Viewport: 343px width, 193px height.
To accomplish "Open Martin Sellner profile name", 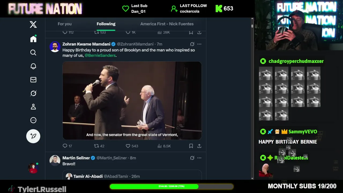I will pos(76,158).
